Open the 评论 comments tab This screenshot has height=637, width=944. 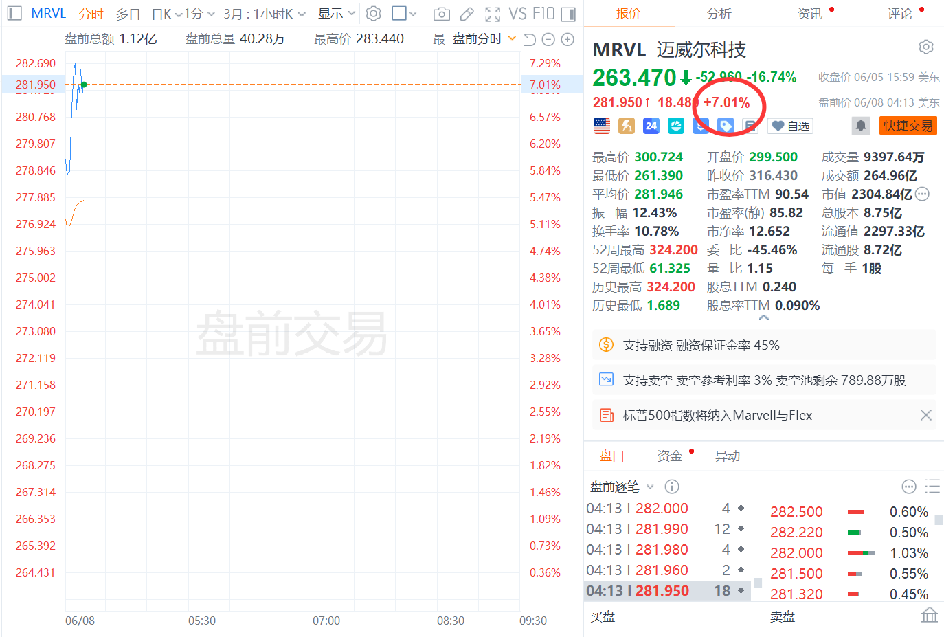[899, 14]
